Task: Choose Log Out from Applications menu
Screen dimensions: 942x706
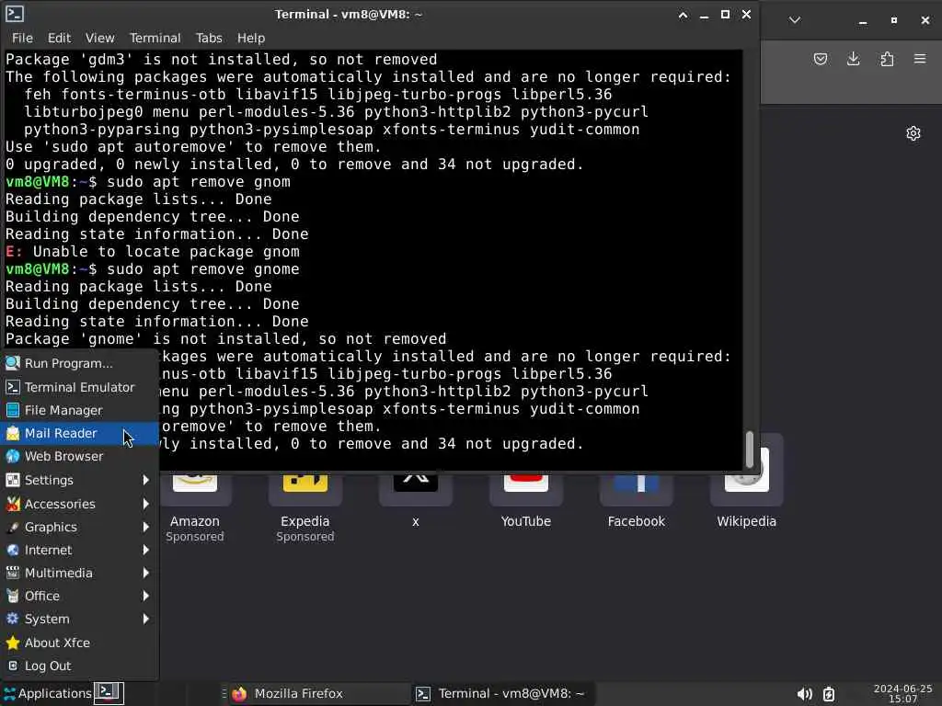Action: [79, 666]
